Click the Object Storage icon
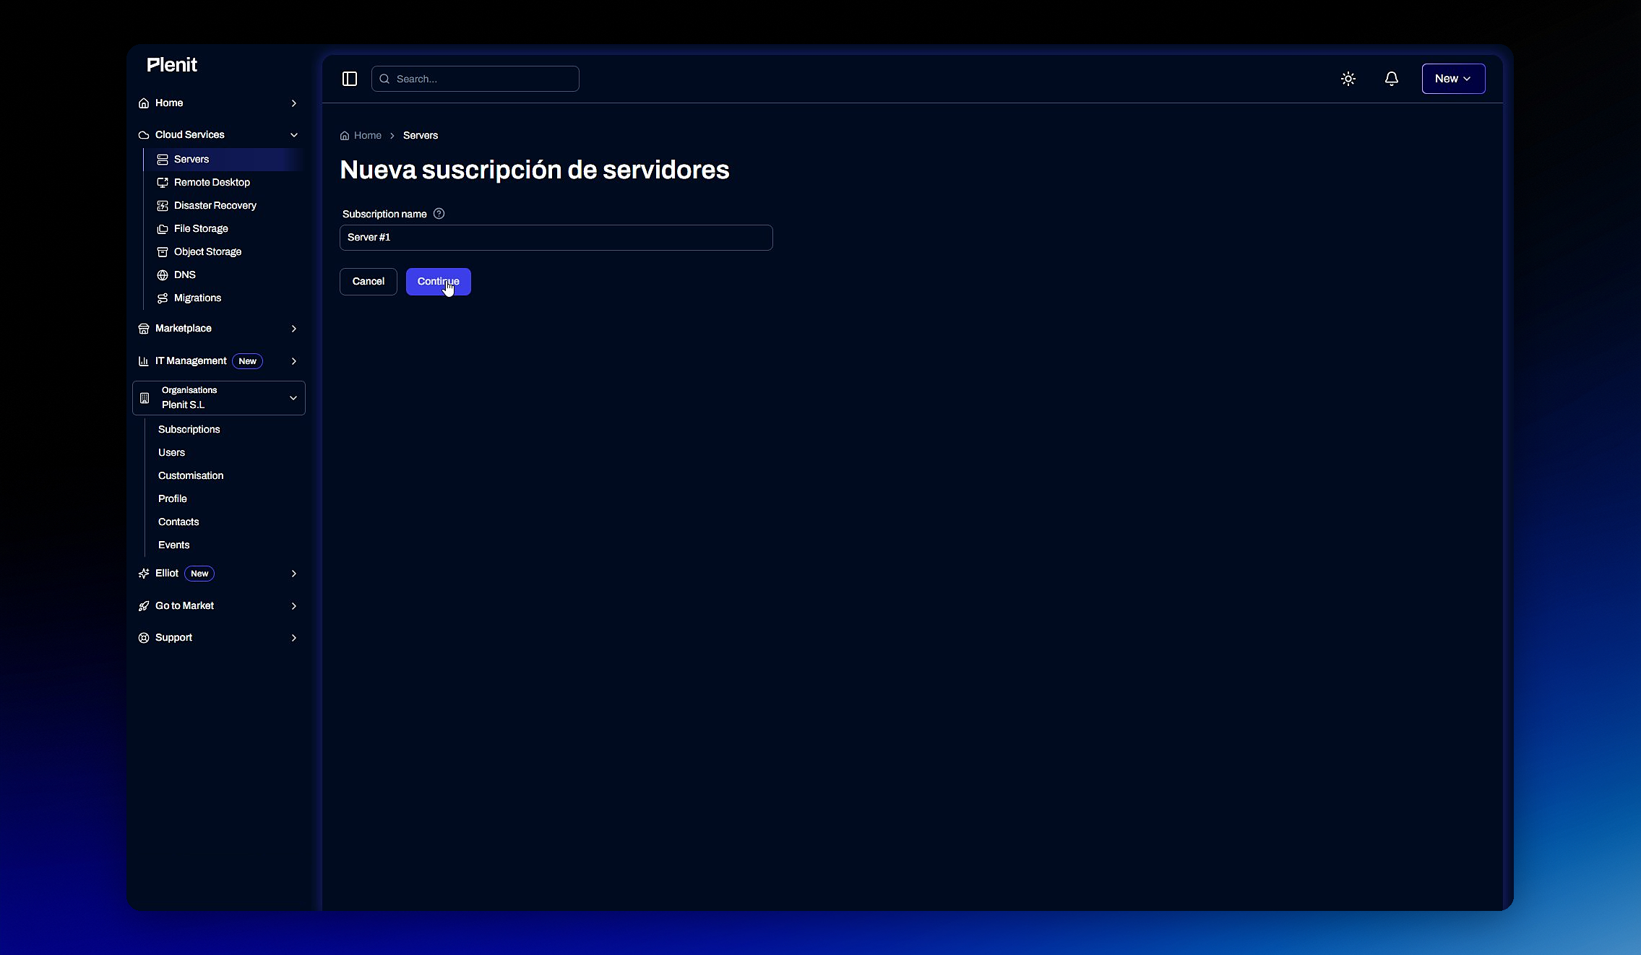This screenshot has height=955, width=1641. 163,252
